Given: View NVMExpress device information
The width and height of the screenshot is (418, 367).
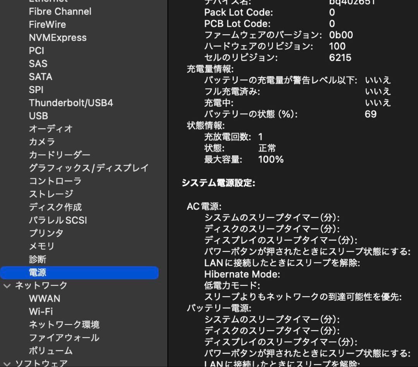Looking at the screenshot, I should 57,37.
